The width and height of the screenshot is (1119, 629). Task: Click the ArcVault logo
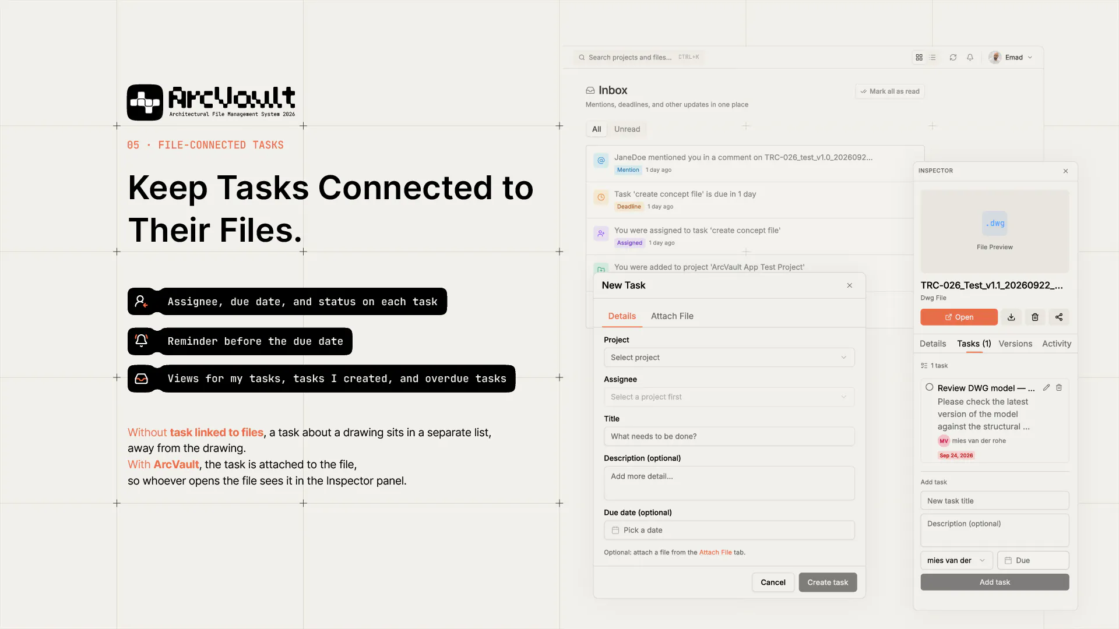point(211,103)
